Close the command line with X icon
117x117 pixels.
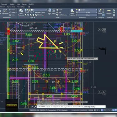click(32, 107)
